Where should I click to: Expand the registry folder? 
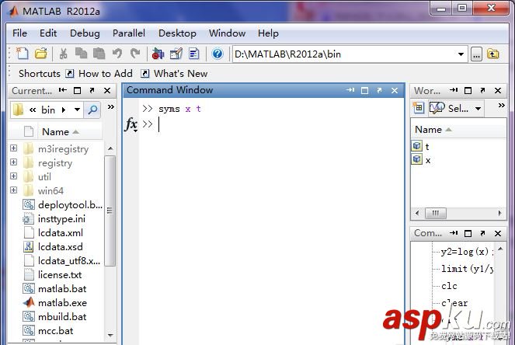[13, 162]
